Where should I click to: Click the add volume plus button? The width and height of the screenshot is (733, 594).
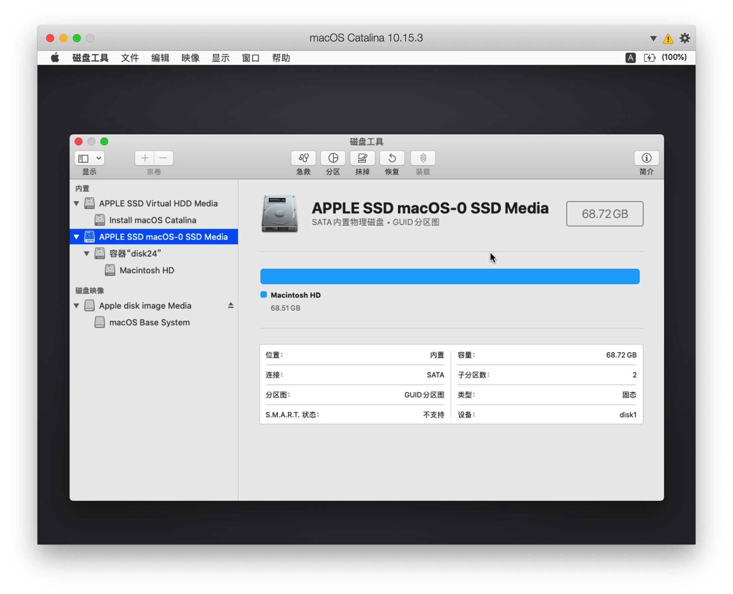[145, 158]
